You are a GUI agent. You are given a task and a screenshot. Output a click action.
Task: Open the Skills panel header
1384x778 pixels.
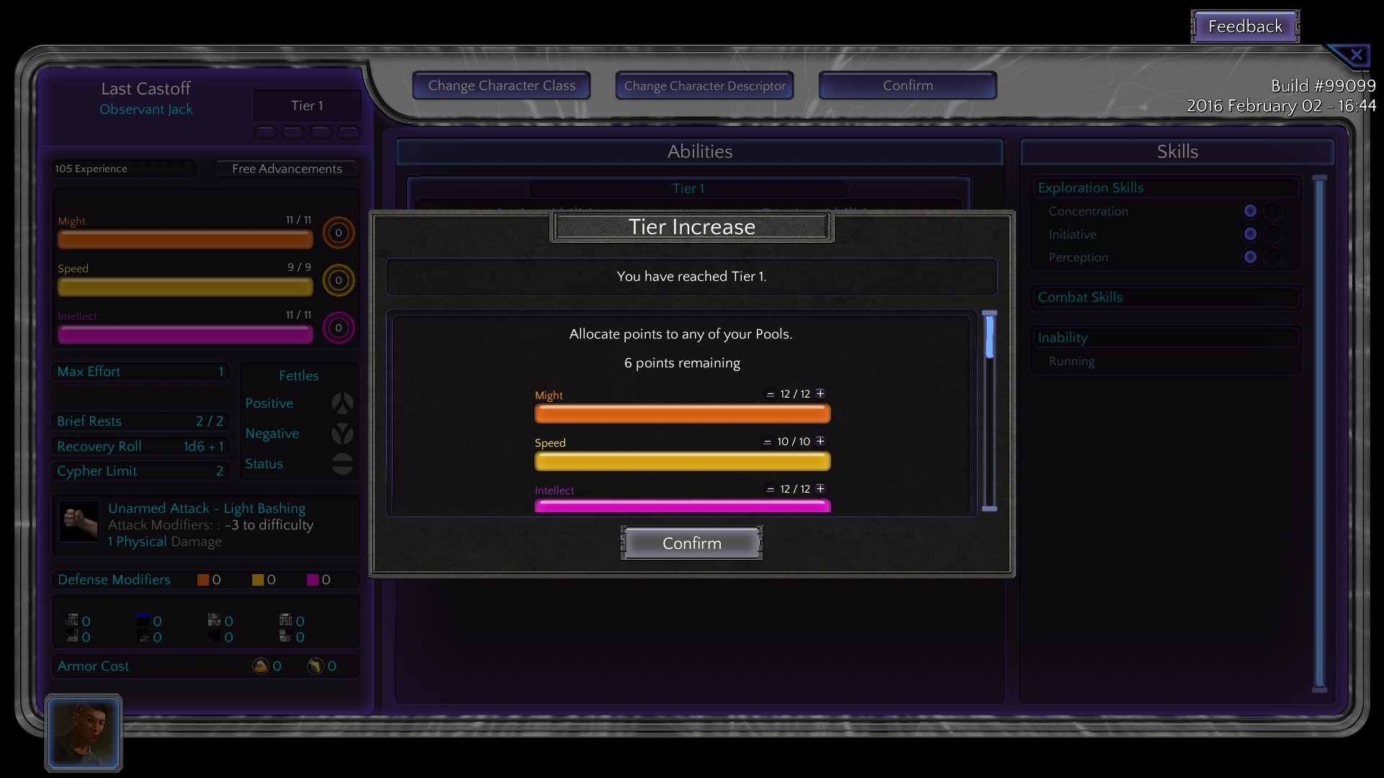1177,151
